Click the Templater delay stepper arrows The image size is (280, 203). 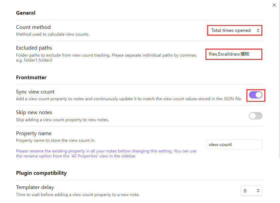point(258,191)
